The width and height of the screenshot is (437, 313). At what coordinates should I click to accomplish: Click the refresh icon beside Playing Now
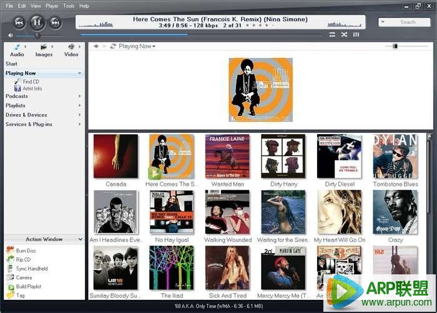(113, 46)
